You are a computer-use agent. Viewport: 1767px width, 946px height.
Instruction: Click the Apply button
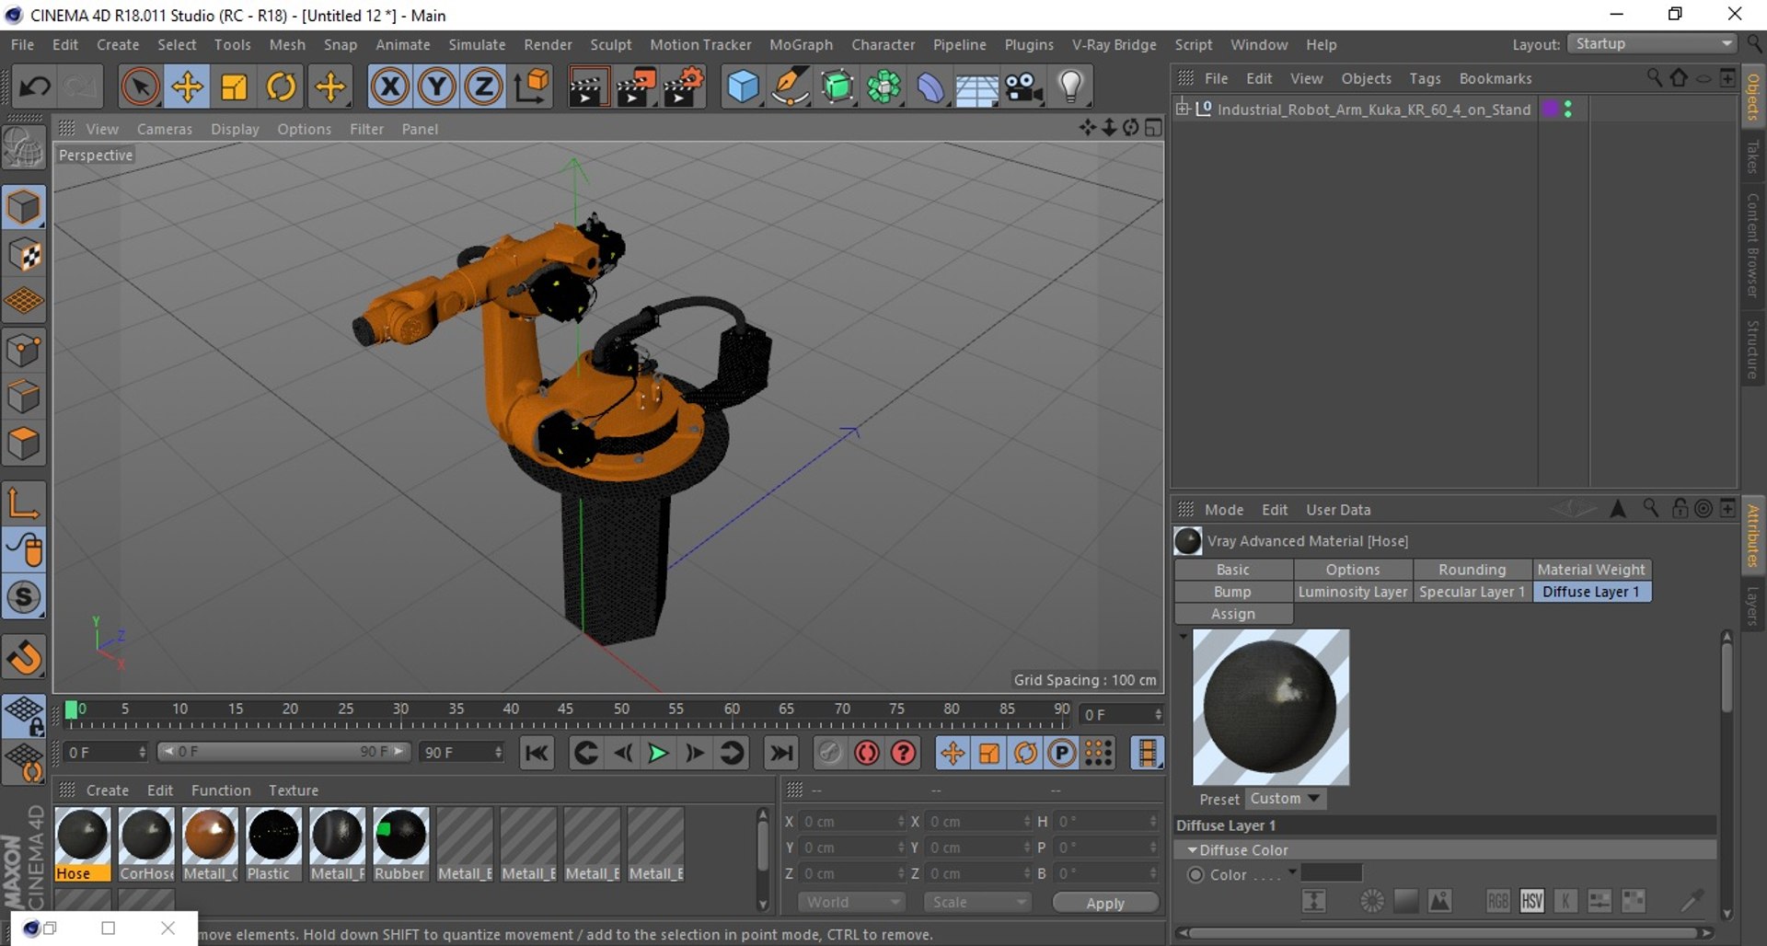click(x=1105, y=903)
